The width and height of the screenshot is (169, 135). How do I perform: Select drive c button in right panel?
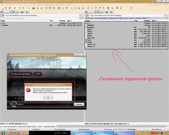click(x=92, y=12)
